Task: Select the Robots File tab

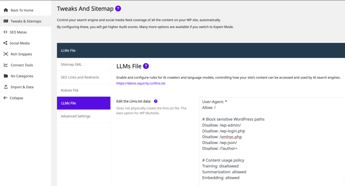Action: pos(69,90)
